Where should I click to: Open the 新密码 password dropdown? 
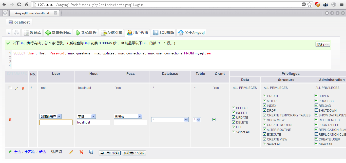pos(128,116)
